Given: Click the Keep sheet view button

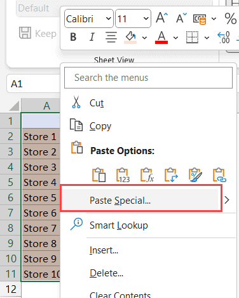Looking at the screenshot, I should (x=38, y=33).
